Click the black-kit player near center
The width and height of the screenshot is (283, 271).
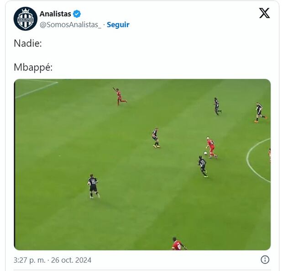pos(156,138)
